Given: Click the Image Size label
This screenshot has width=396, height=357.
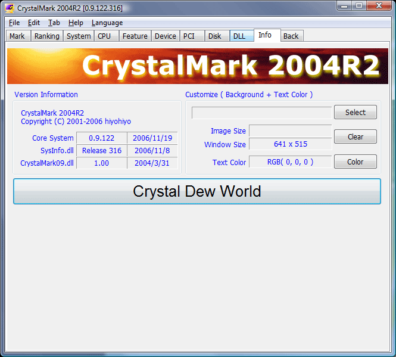Looking at the screenshot, I should 228,131.
